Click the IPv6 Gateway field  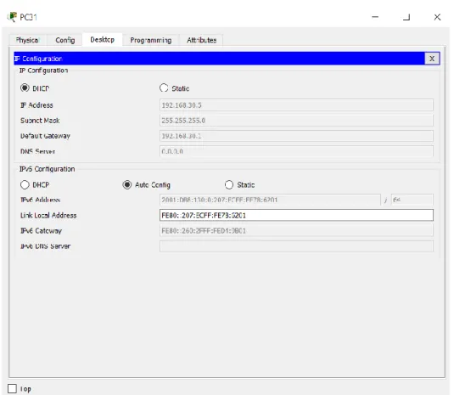pyautogui.click(x=296, y=231)
